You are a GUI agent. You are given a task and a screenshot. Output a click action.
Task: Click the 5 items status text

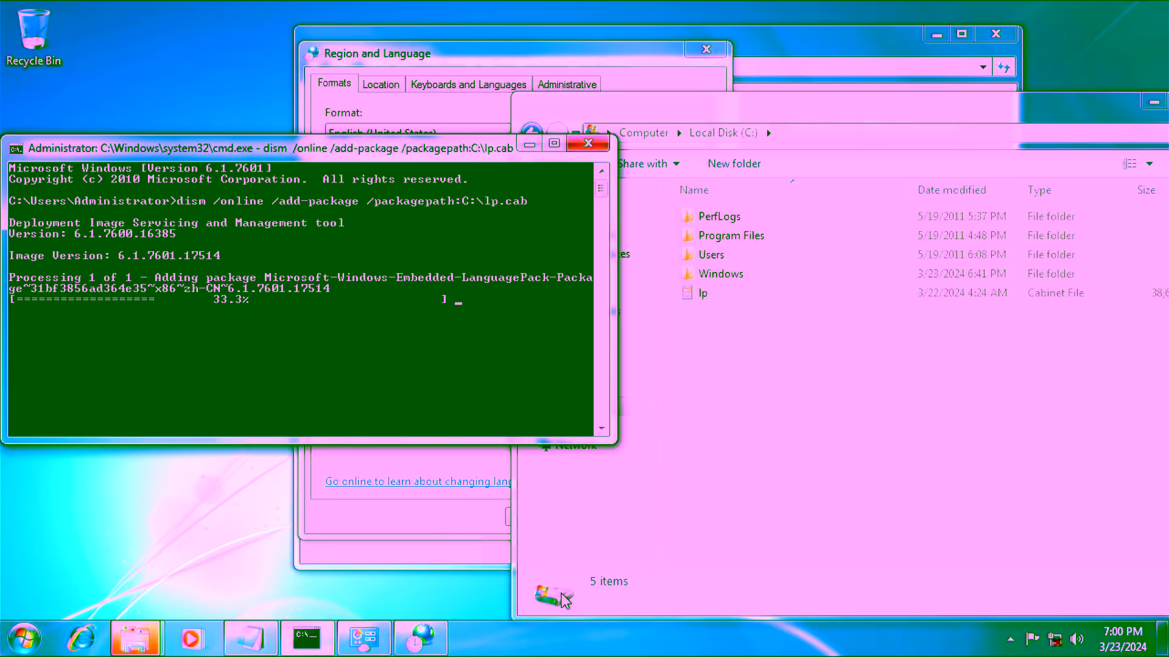[x=609, y=581]
